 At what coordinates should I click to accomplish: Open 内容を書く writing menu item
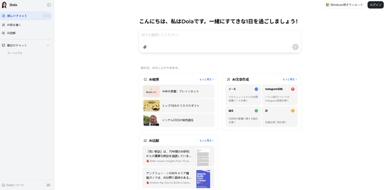point(26,25)
